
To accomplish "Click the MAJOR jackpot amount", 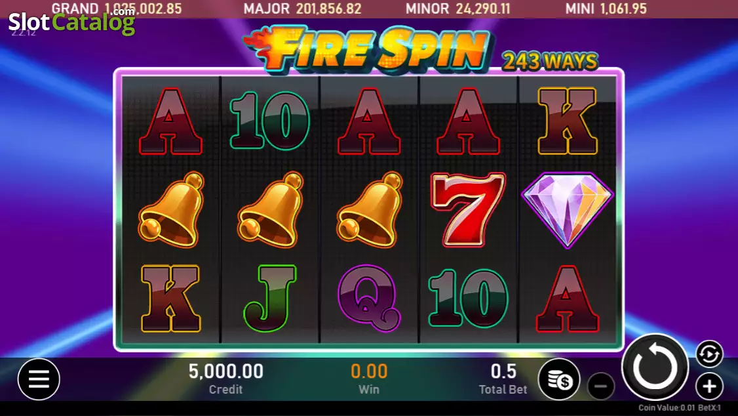I will 328,9.
